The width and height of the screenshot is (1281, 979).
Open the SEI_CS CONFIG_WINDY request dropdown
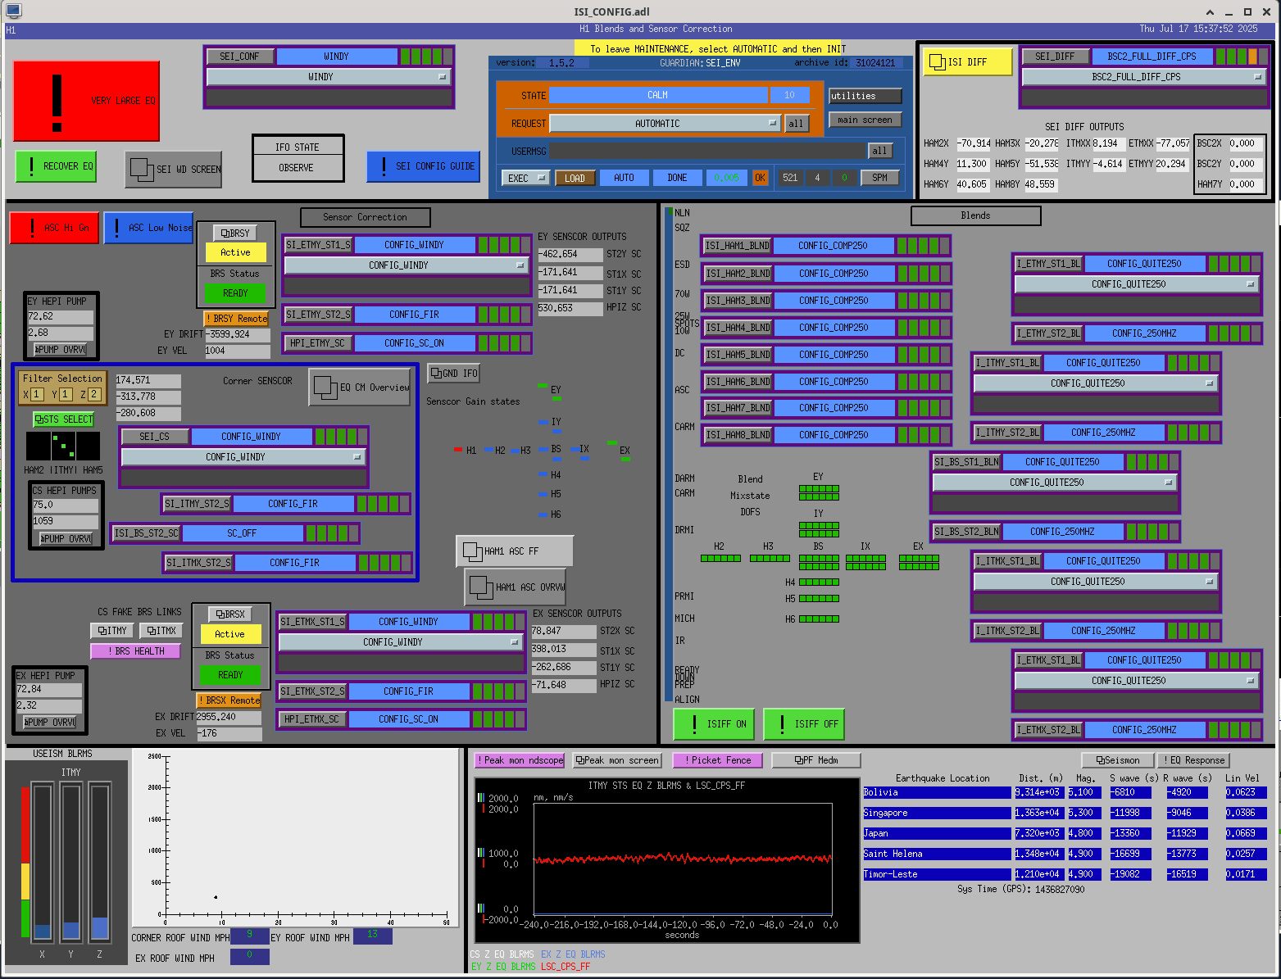pyautogui.click(x=243, y=457)
